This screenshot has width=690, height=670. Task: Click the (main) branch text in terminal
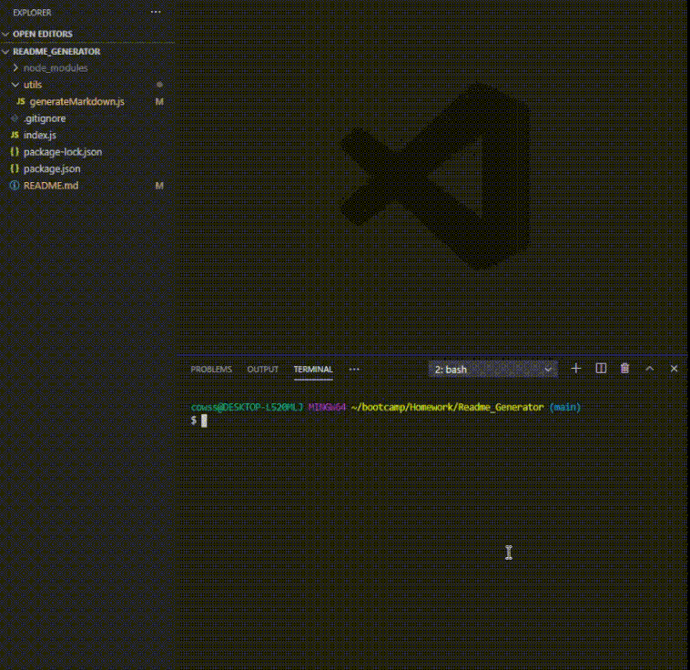565,408
